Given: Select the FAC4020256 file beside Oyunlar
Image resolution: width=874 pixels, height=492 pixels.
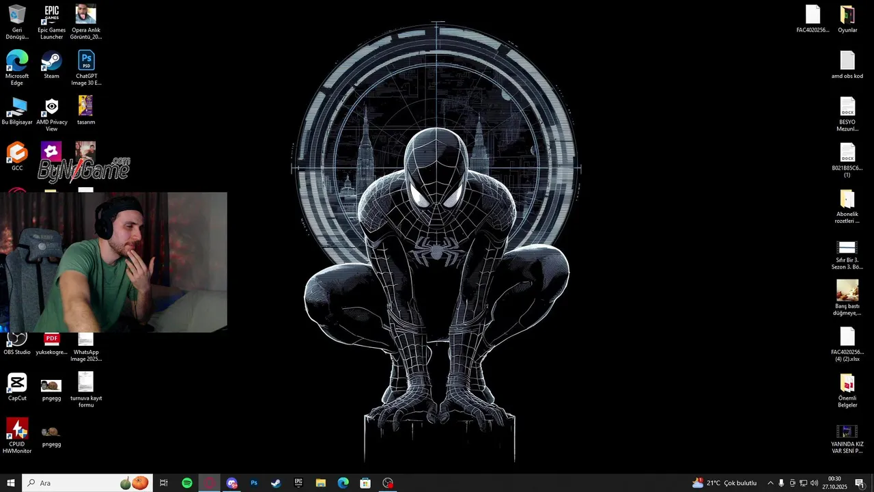Looking at the screenshot, I should tap(813, 18).
